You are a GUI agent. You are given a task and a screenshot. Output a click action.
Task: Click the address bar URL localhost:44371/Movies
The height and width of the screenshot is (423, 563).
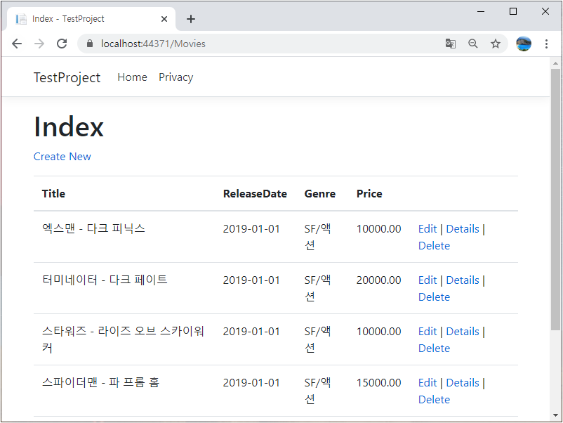pyautogui.click(x=153, y=44)
